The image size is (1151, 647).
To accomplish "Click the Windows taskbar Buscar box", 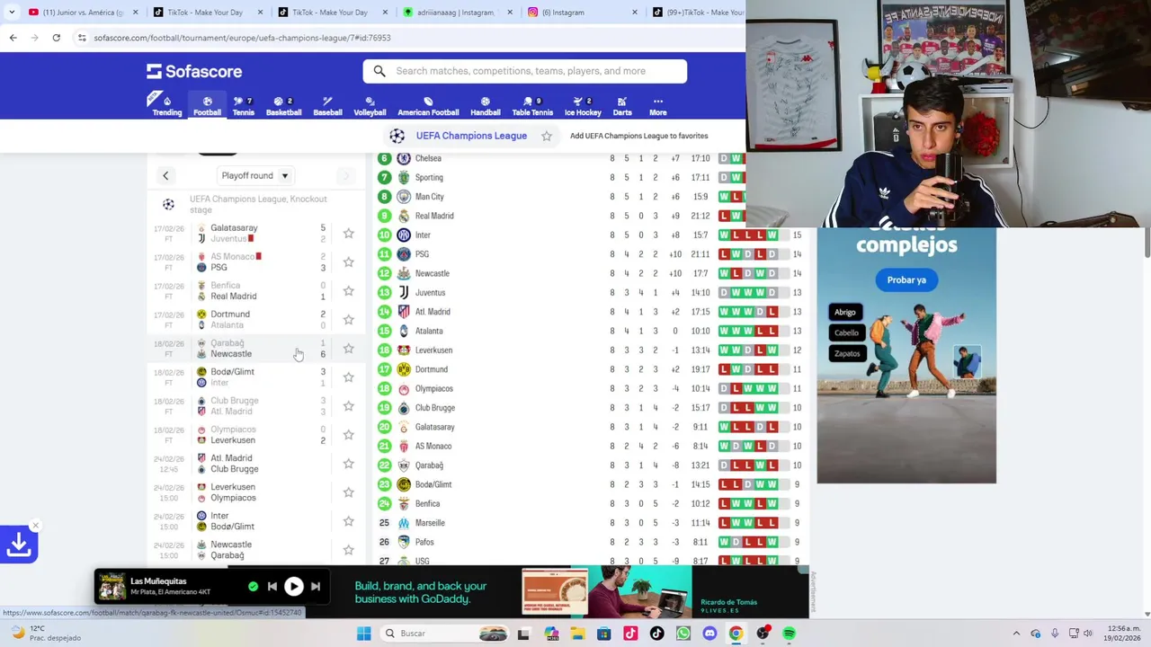I will (446, 634).
